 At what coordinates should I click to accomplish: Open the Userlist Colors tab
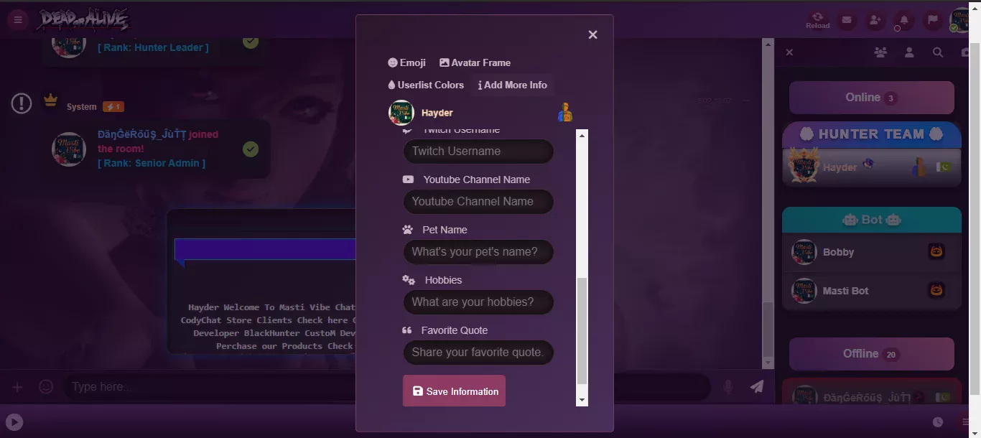click(x=426, y=85)
